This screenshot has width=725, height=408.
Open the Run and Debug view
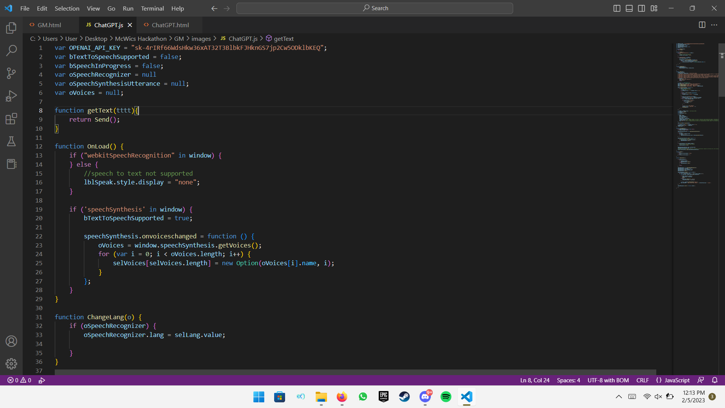coord(11,96)
